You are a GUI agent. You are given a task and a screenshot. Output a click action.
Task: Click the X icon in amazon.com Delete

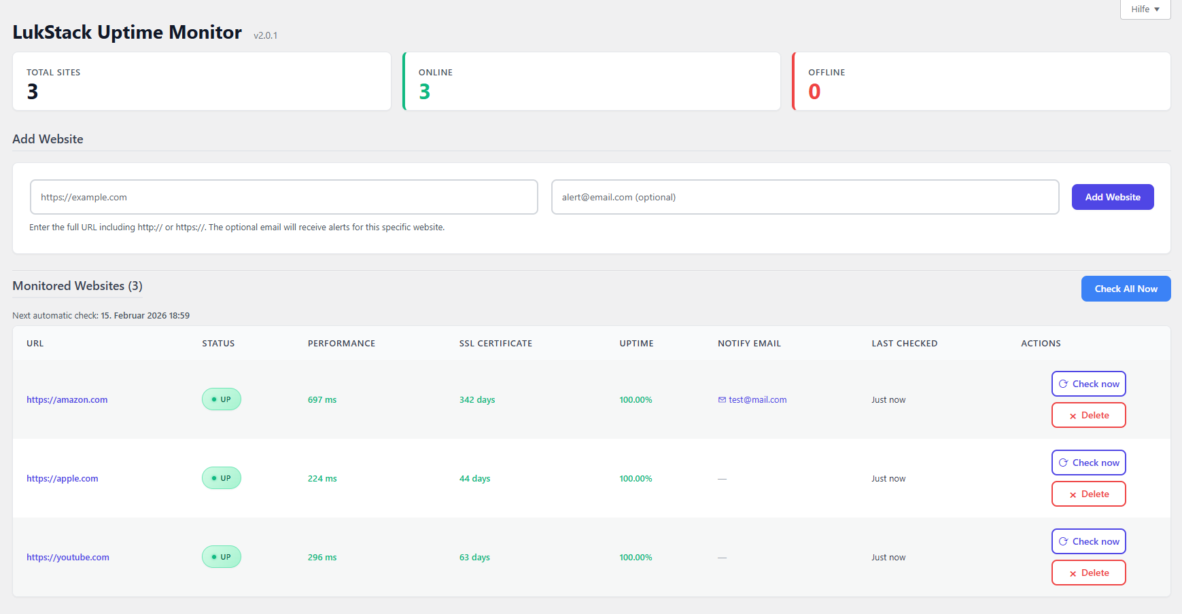(1073, 416)
